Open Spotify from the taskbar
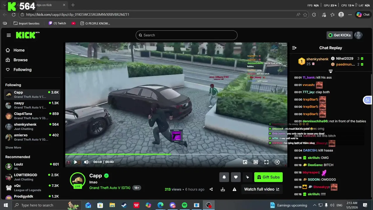 click(184, 205)
